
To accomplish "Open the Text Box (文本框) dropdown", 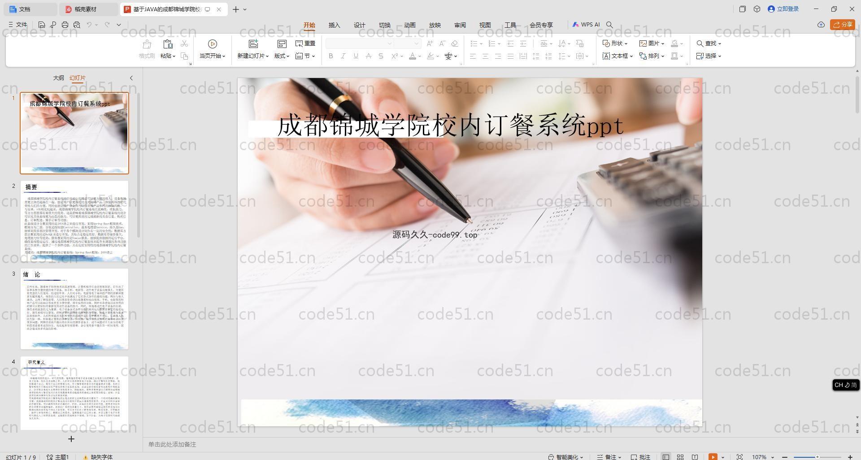I will point(617,56).
